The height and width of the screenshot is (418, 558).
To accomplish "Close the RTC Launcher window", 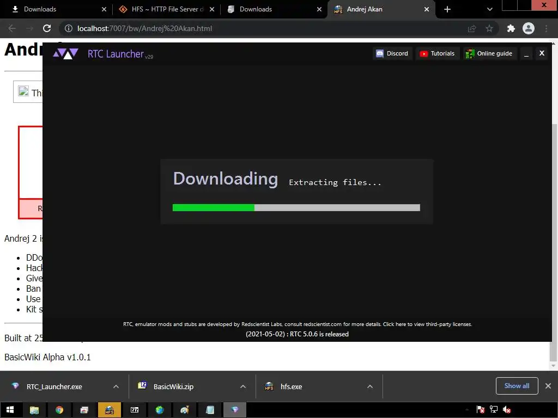I will pyautogui.click(x=542, y=53).
